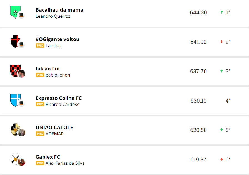Click the green up arrow at 1° rank
Image resolution: width=249 pixels, height=175 pixels.
222,12
